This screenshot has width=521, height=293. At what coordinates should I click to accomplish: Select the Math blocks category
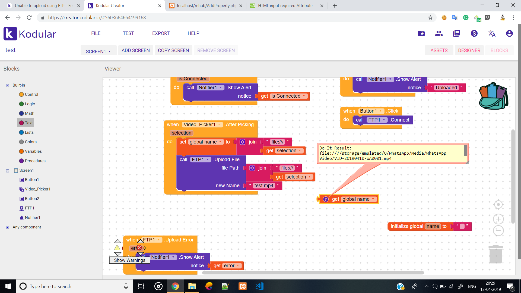(27, 113)
